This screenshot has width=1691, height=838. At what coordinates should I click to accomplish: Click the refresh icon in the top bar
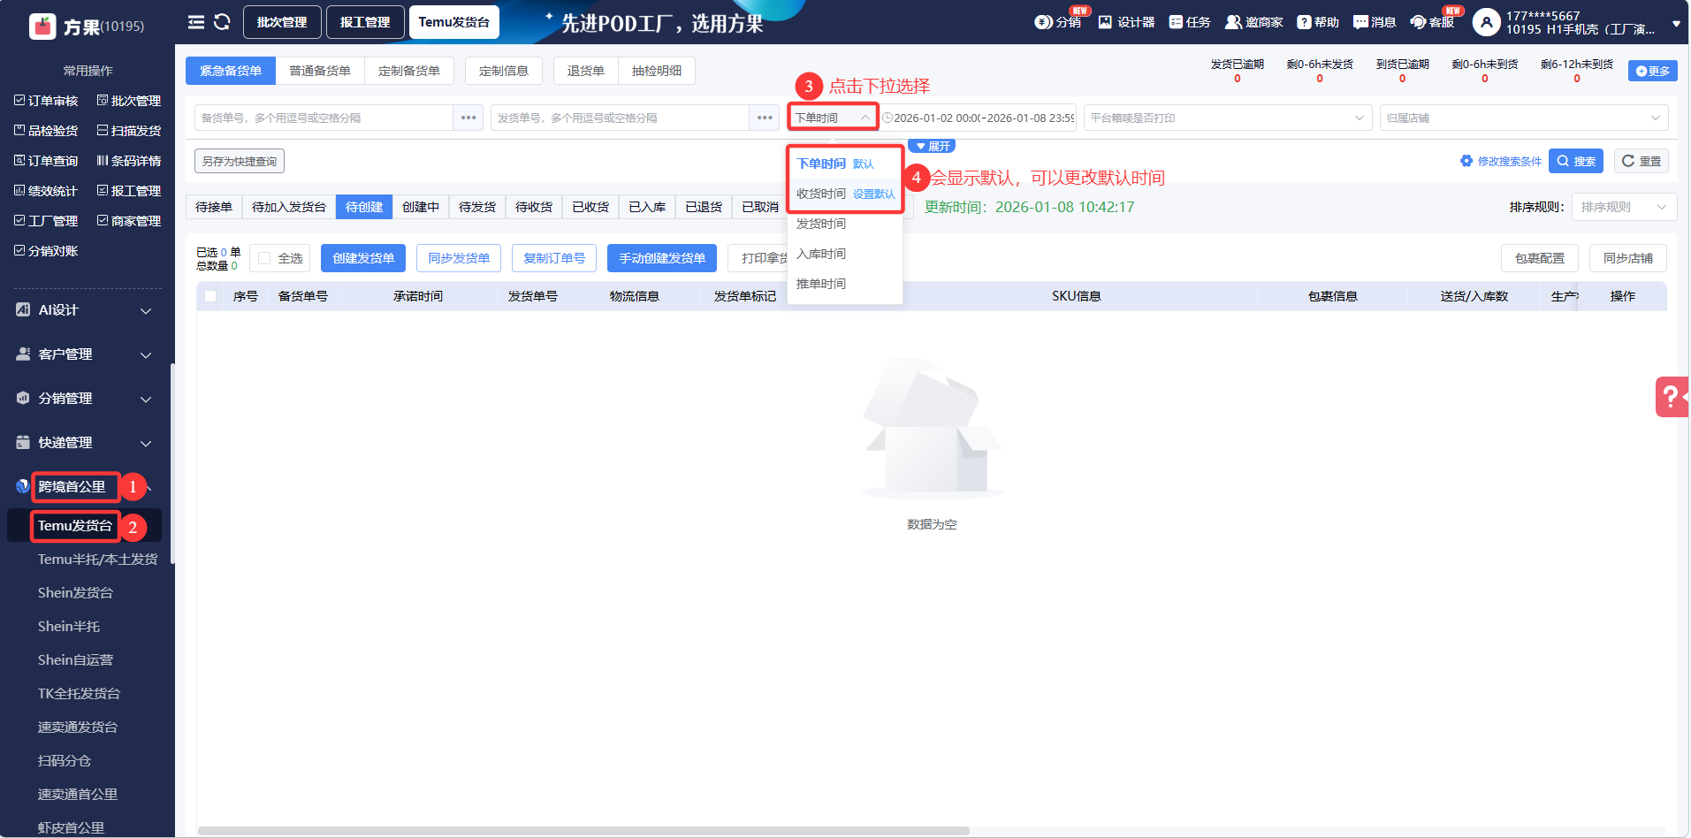point(222,22)
